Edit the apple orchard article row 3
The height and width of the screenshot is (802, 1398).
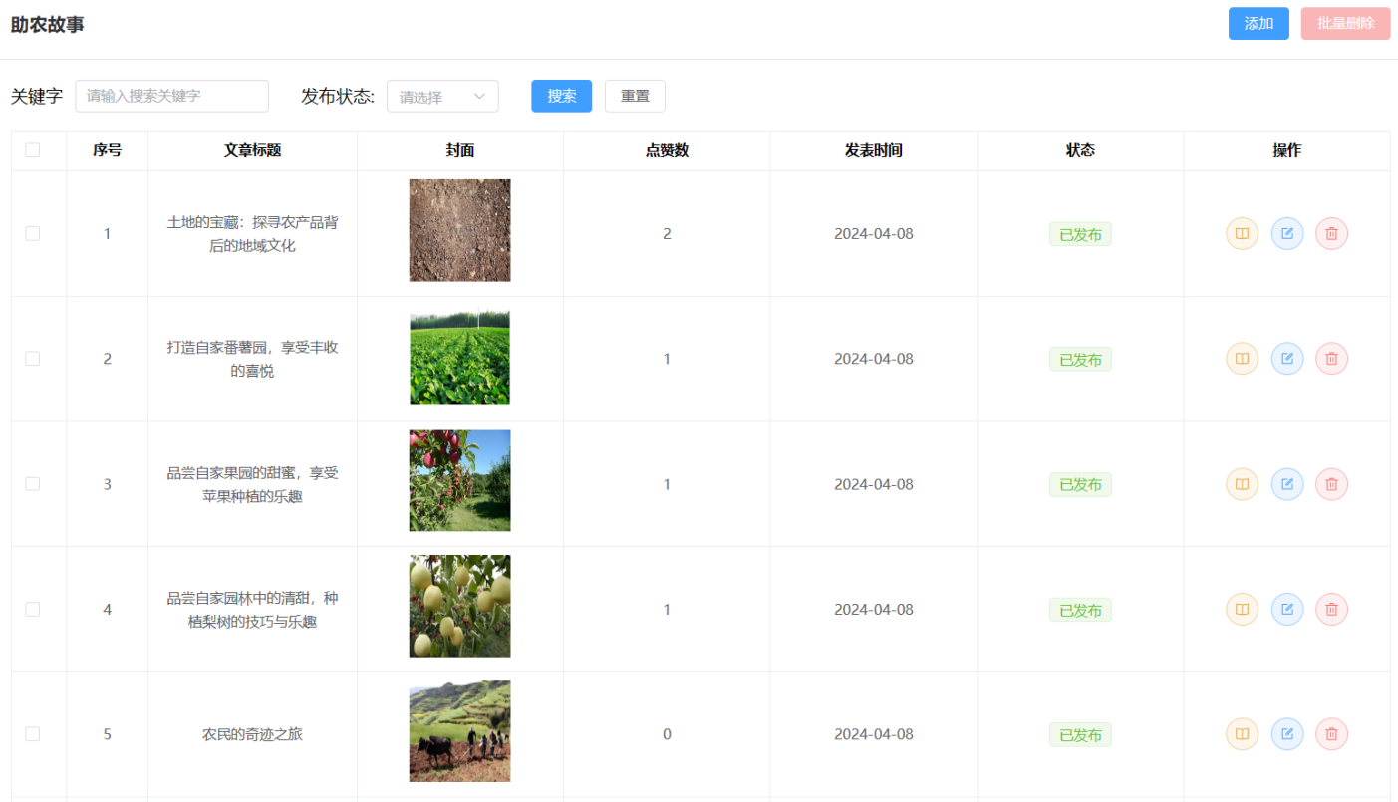tap(1287, 484)
